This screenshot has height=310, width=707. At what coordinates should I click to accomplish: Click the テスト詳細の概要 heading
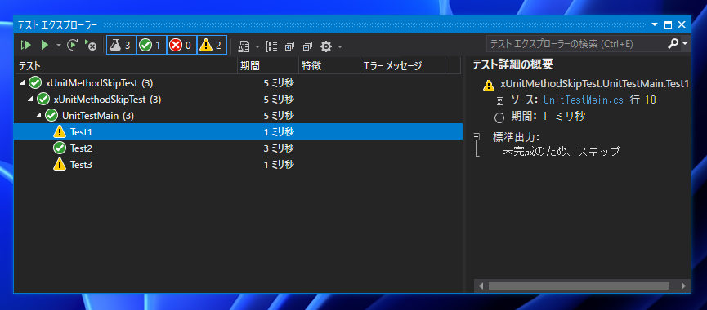(512, 64)
